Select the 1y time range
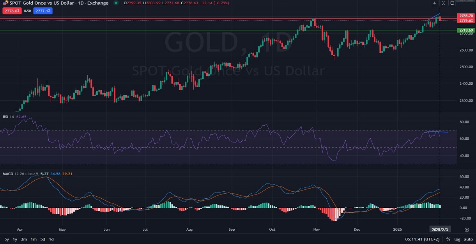 click(15, 239)
